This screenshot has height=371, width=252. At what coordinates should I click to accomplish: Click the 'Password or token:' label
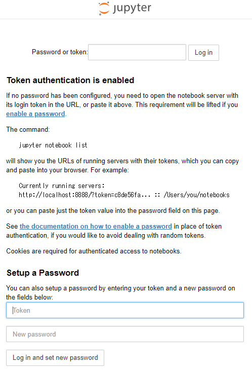pyautogui.click(x=60, y=52)
